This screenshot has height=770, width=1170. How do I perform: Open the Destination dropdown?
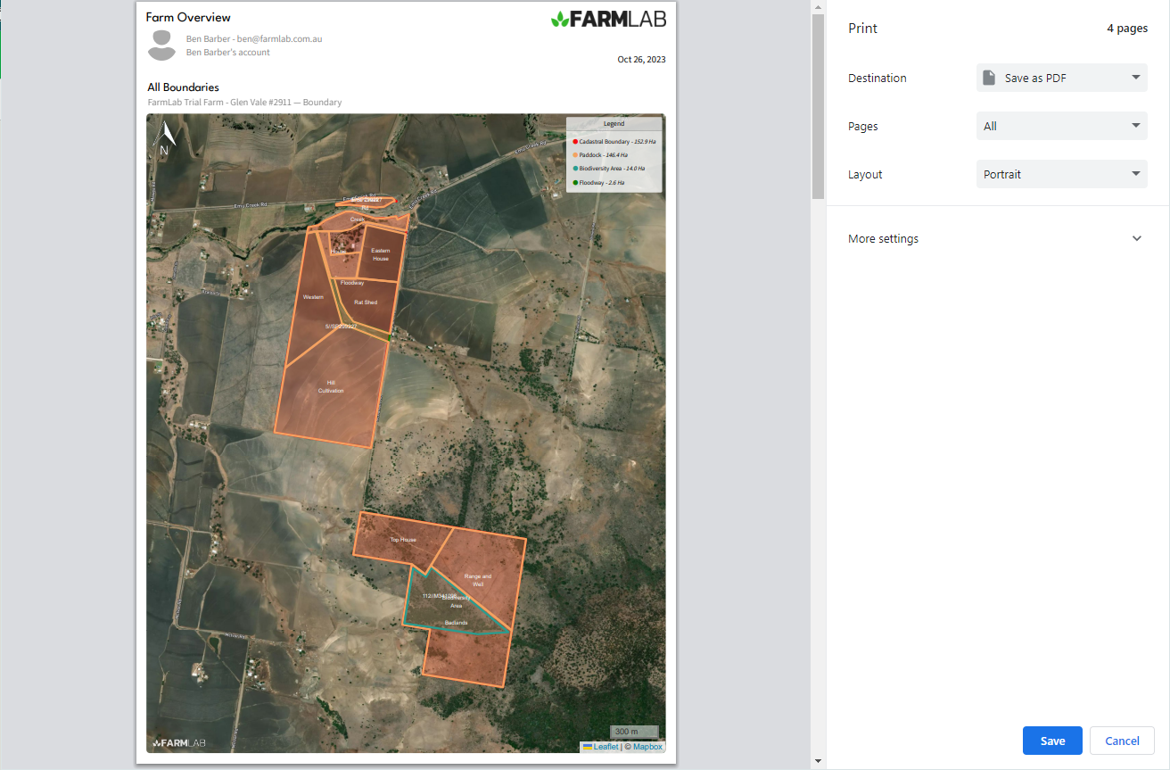point(1061,78)
